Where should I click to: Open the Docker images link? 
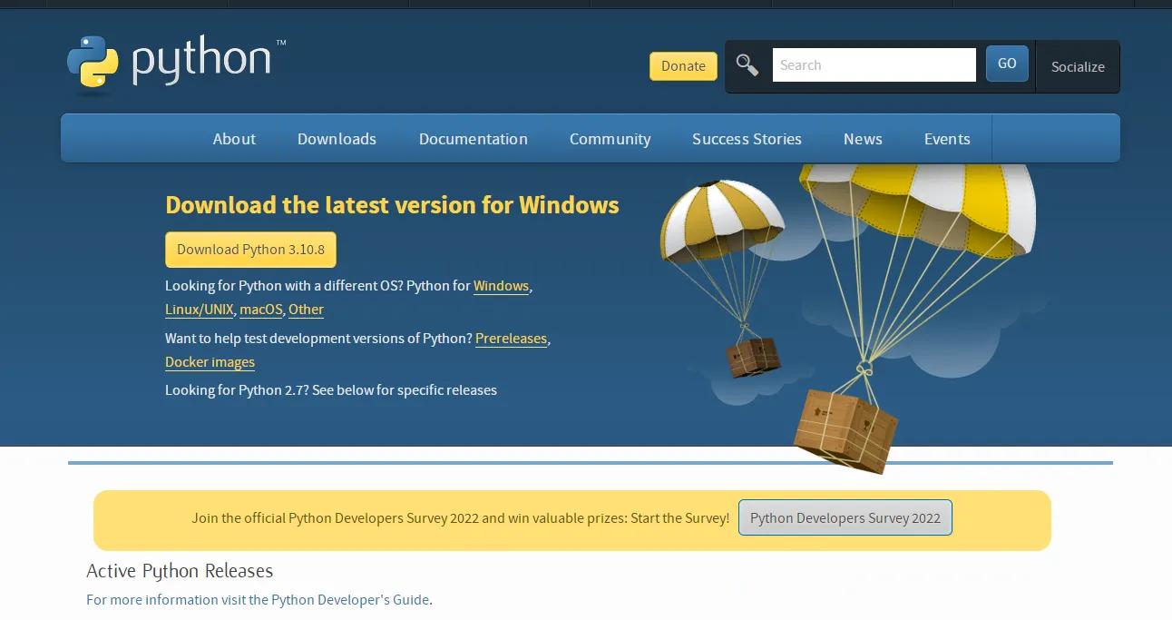coord(210,362)
